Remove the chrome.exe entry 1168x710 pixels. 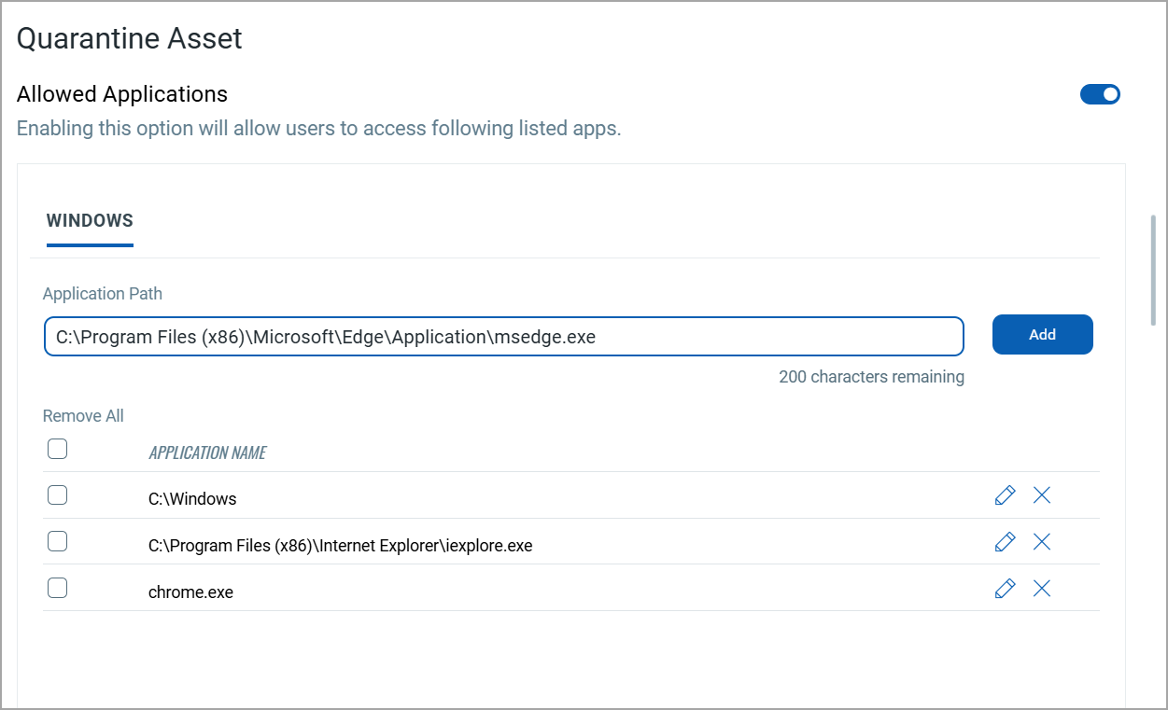click(x=1042, y=589)
